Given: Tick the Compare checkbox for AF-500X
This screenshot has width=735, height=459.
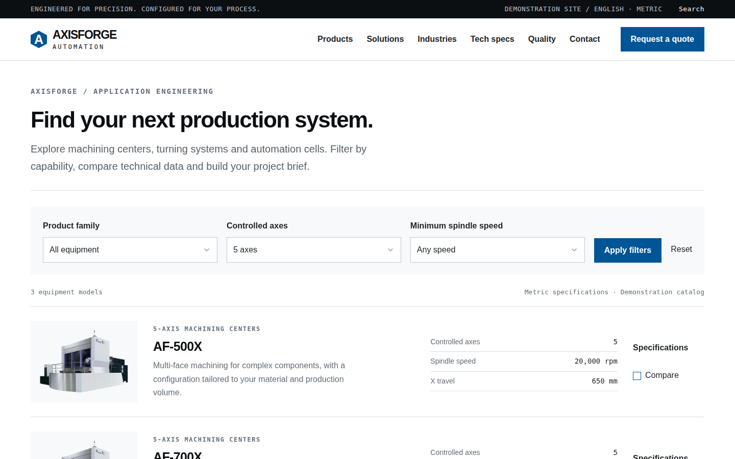Looking at the screenshot, I should pos(637,376).
